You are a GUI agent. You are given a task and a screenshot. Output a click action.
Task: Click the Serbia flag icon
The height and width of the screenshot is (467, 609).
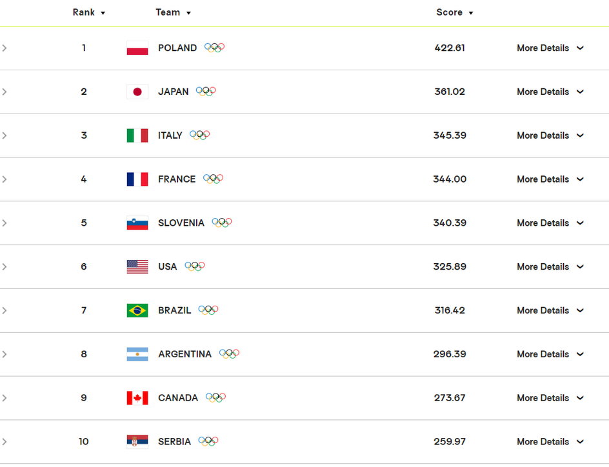pyautogui.click(x=137, y=442)
